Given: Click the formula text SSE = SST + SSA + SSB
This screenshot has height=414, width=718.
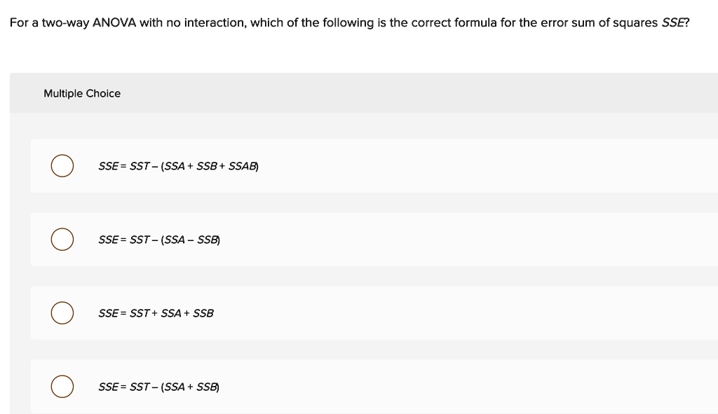Looking at the screenshot, I should coord(156,314).
